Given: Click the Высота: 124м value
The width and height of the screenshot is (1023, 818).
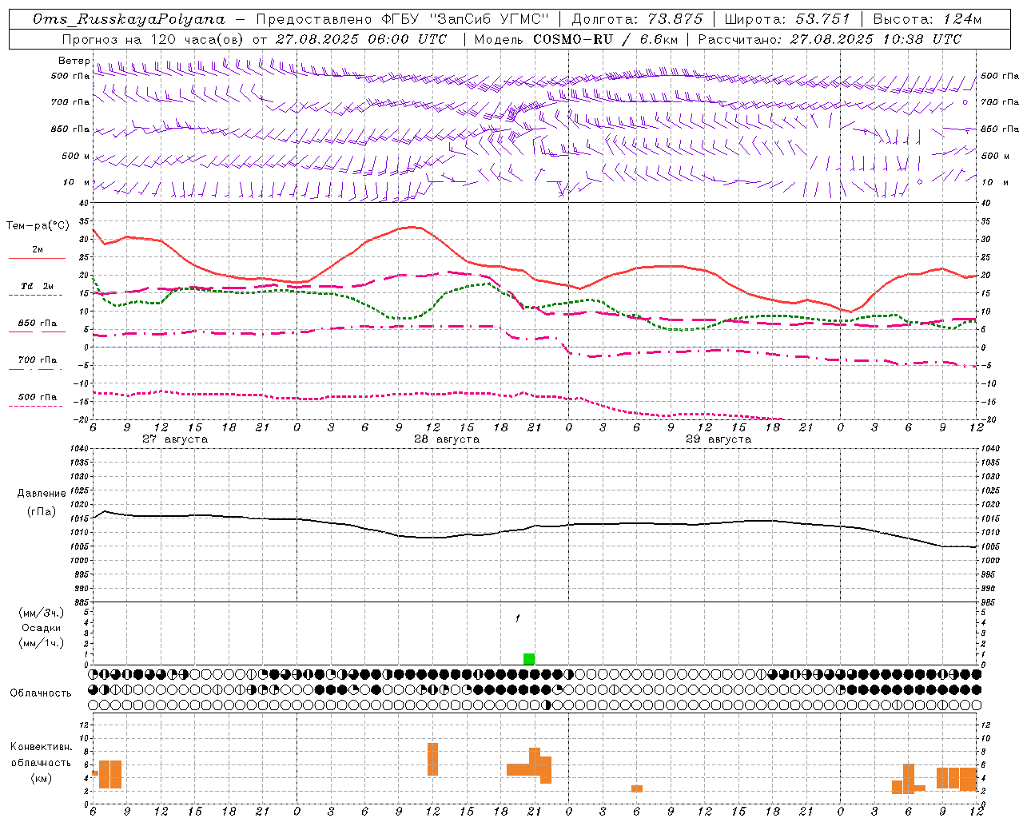Looking at the screenshot, I should tap(927, 19).
